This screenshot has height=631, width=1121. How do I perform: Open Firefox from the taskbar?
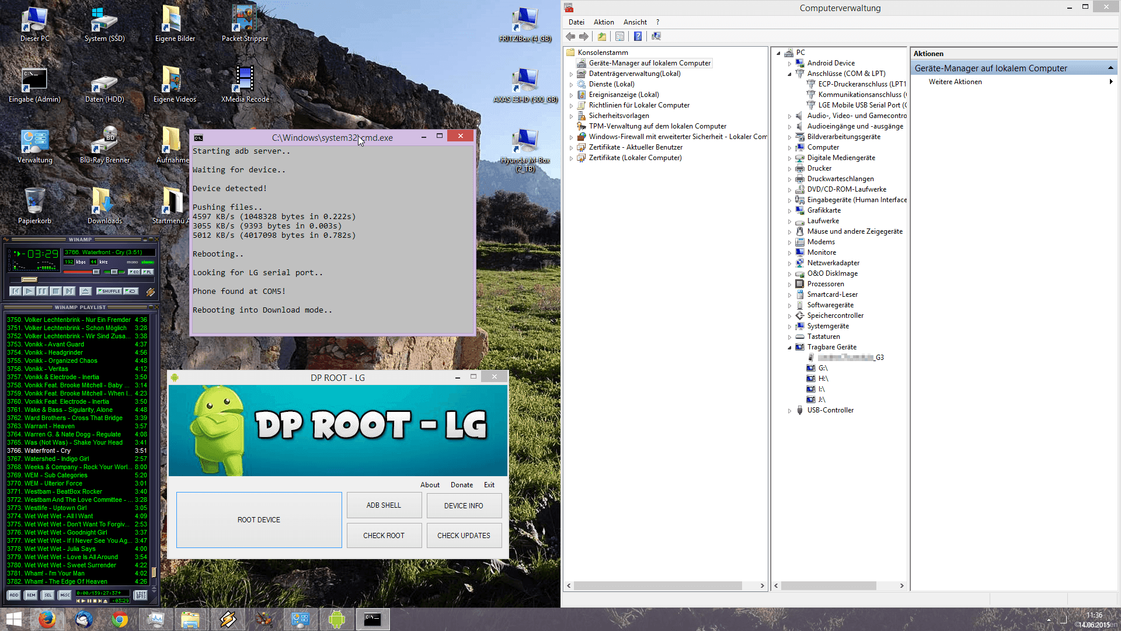pyautogui.click(x=47, y=619)
